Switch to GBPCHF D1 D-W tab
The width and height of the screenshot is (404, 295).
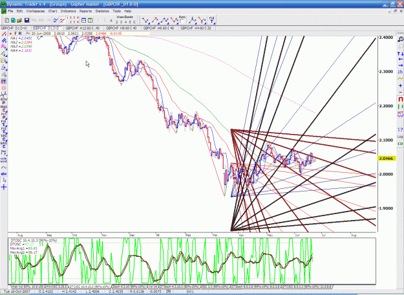(x=15, y=28)
